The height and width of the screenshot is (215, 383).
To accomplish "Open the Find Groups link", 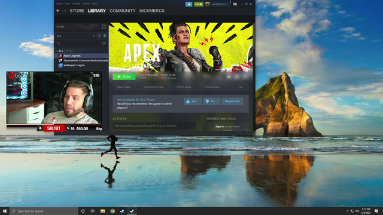I will 212,87.
